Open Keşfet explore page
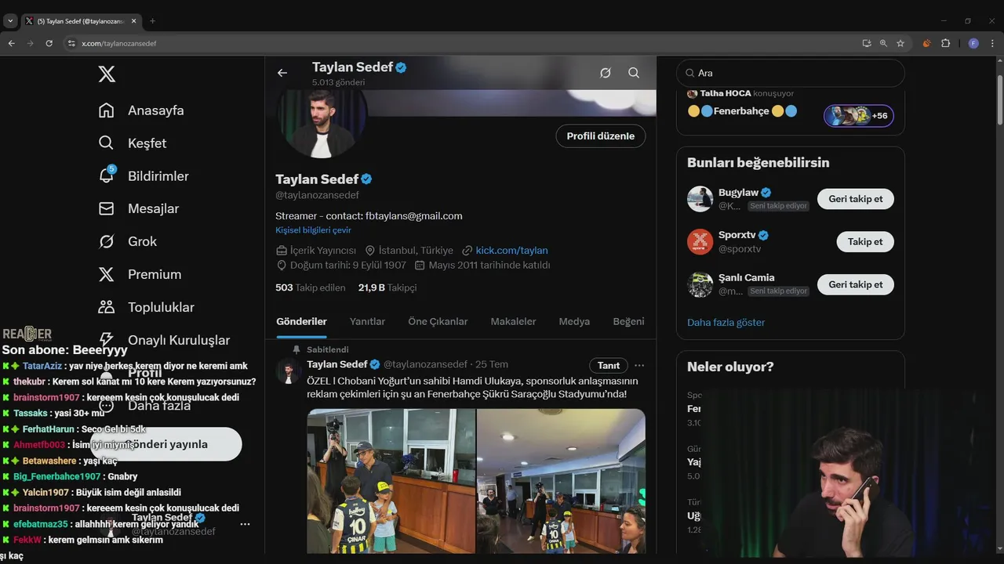The width and height of the screenshot is (1004, 564). (x=133, y=143)
